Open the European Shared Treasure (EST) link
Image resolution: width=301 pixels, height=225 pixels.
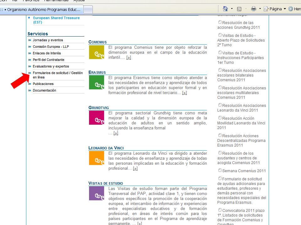pyautogui.click(x=56, y=20)
